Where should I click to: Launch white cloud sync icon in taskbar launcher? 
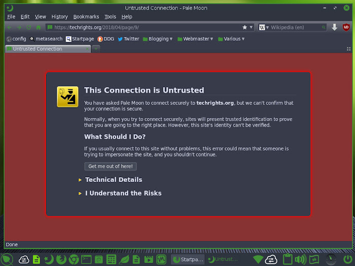(x=24, y=259)
